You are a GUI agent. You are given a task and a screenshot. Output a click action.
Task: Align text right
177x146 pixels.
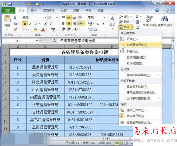pos(74,23)
